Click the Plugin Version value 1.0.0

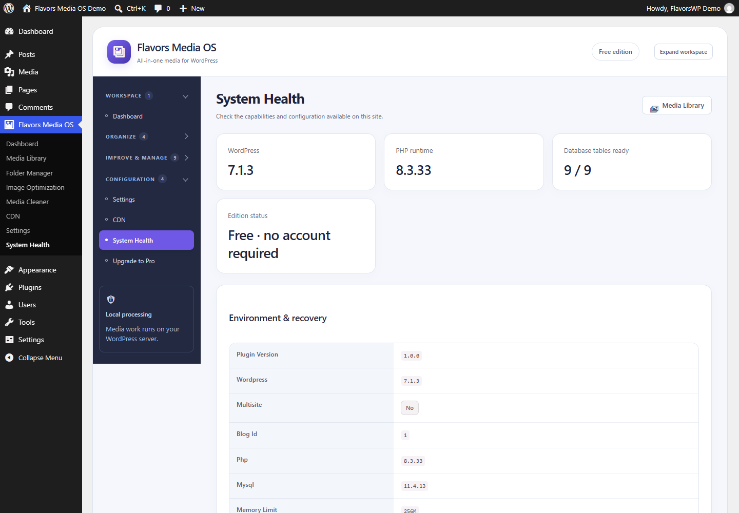[x=412, y=356]
